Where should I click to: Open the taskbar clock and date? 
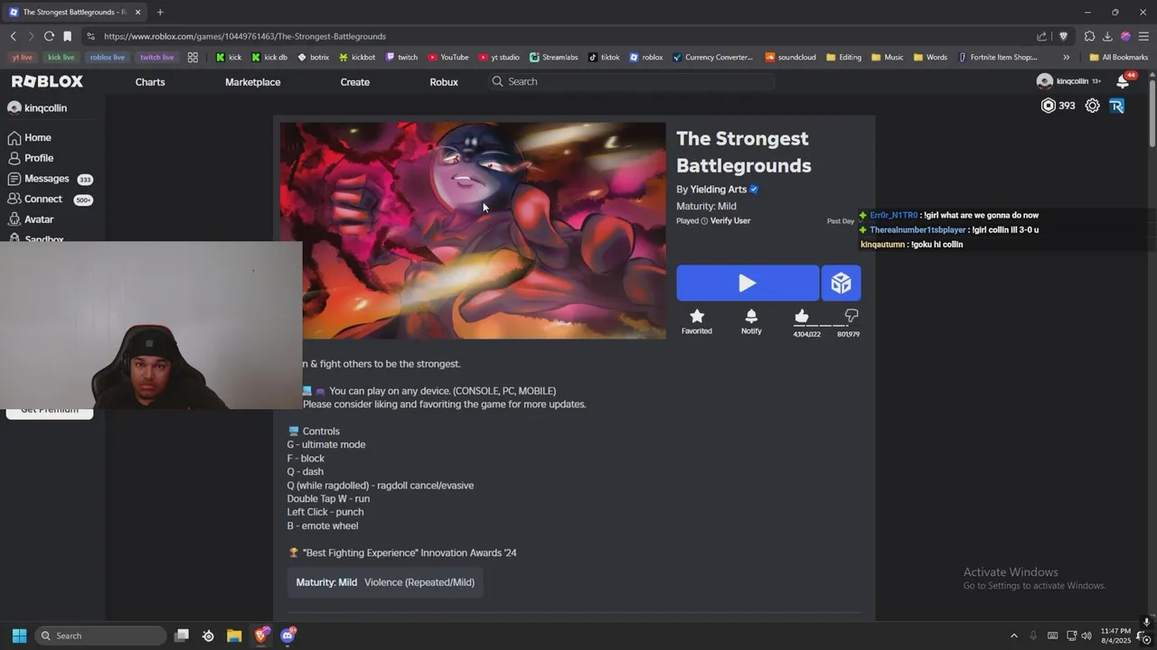point(1116,636)
